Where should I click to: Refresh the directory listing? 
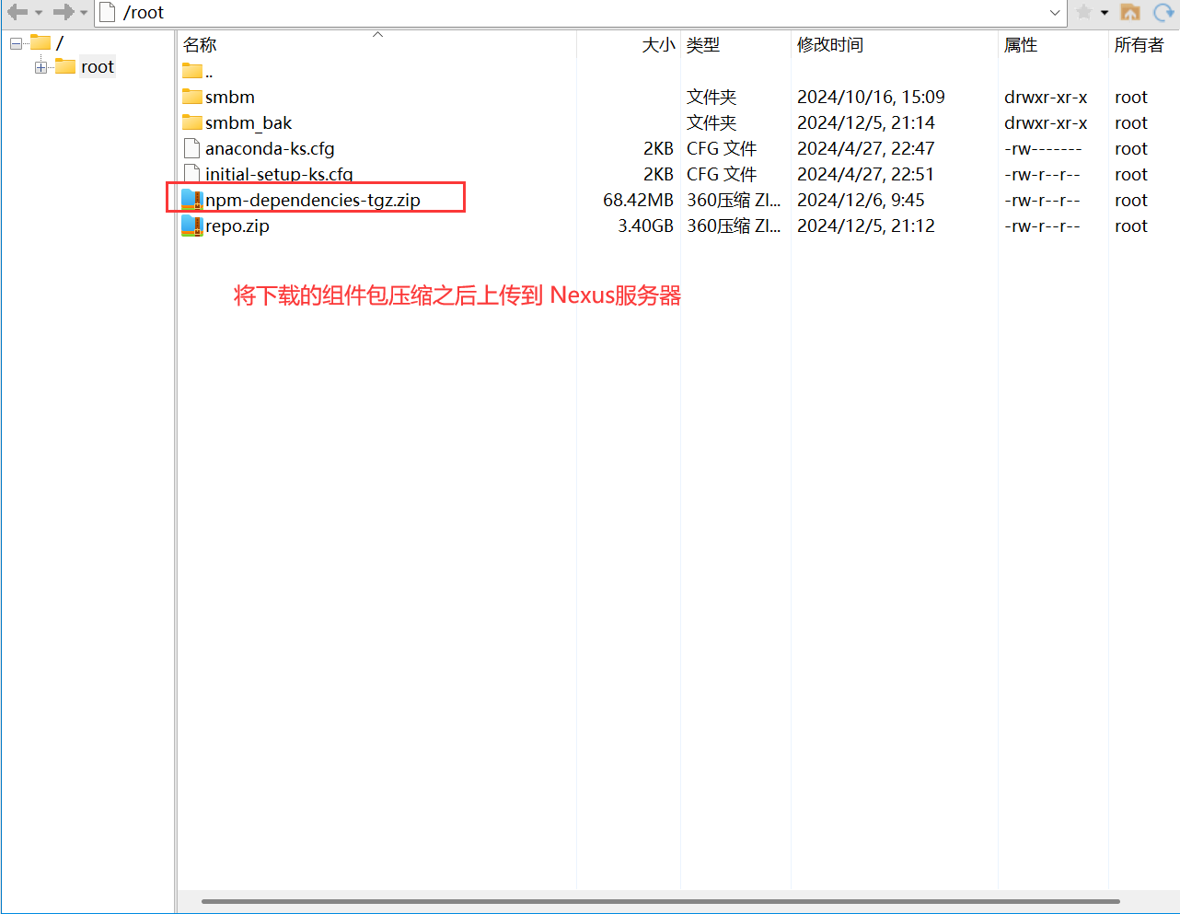[1163, 12]
